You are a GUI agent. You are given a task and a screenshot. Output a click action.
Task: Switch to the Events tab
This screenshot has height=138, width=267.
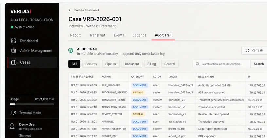click(x=119, y=35)
